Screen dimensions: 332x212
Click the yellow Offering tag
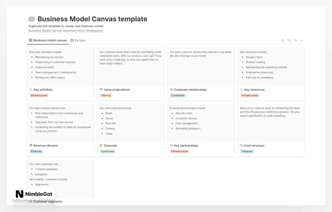[x=106, y=95]
